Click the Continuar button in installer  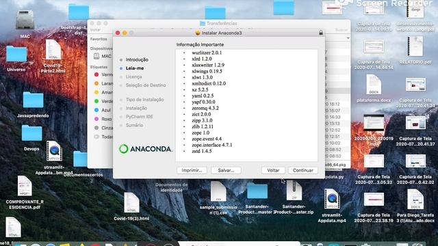pyautogui.click(x=302, y=170)
